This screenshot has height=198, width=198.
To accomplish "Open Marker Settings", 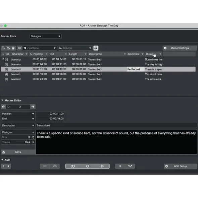I will tap(180, 48).
